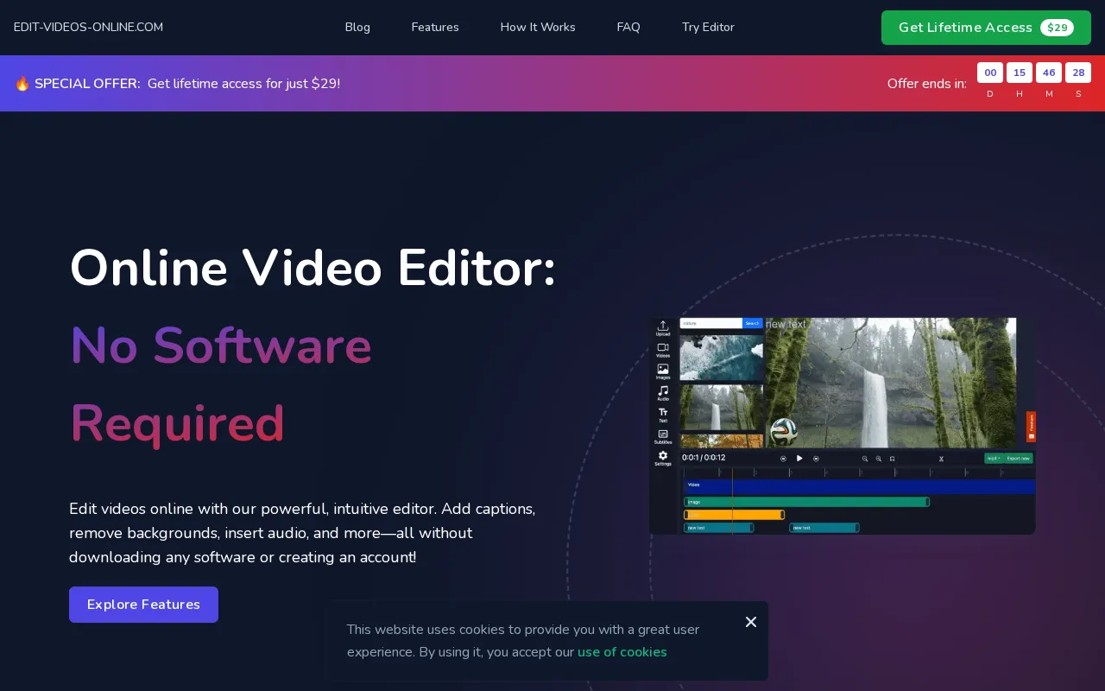The width and height of the screenshot is (1105, 691).
Task: Click the zoom-out magnifier on the timeline
Action: (x=865, y=459)
